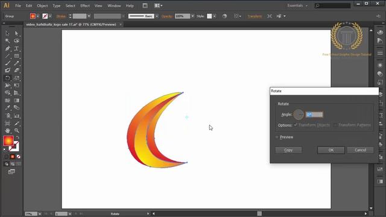Image resolution: width=386 pixels, height=217 pixels.
Task: Select the Artboard tool
Action: pos(7,123)
